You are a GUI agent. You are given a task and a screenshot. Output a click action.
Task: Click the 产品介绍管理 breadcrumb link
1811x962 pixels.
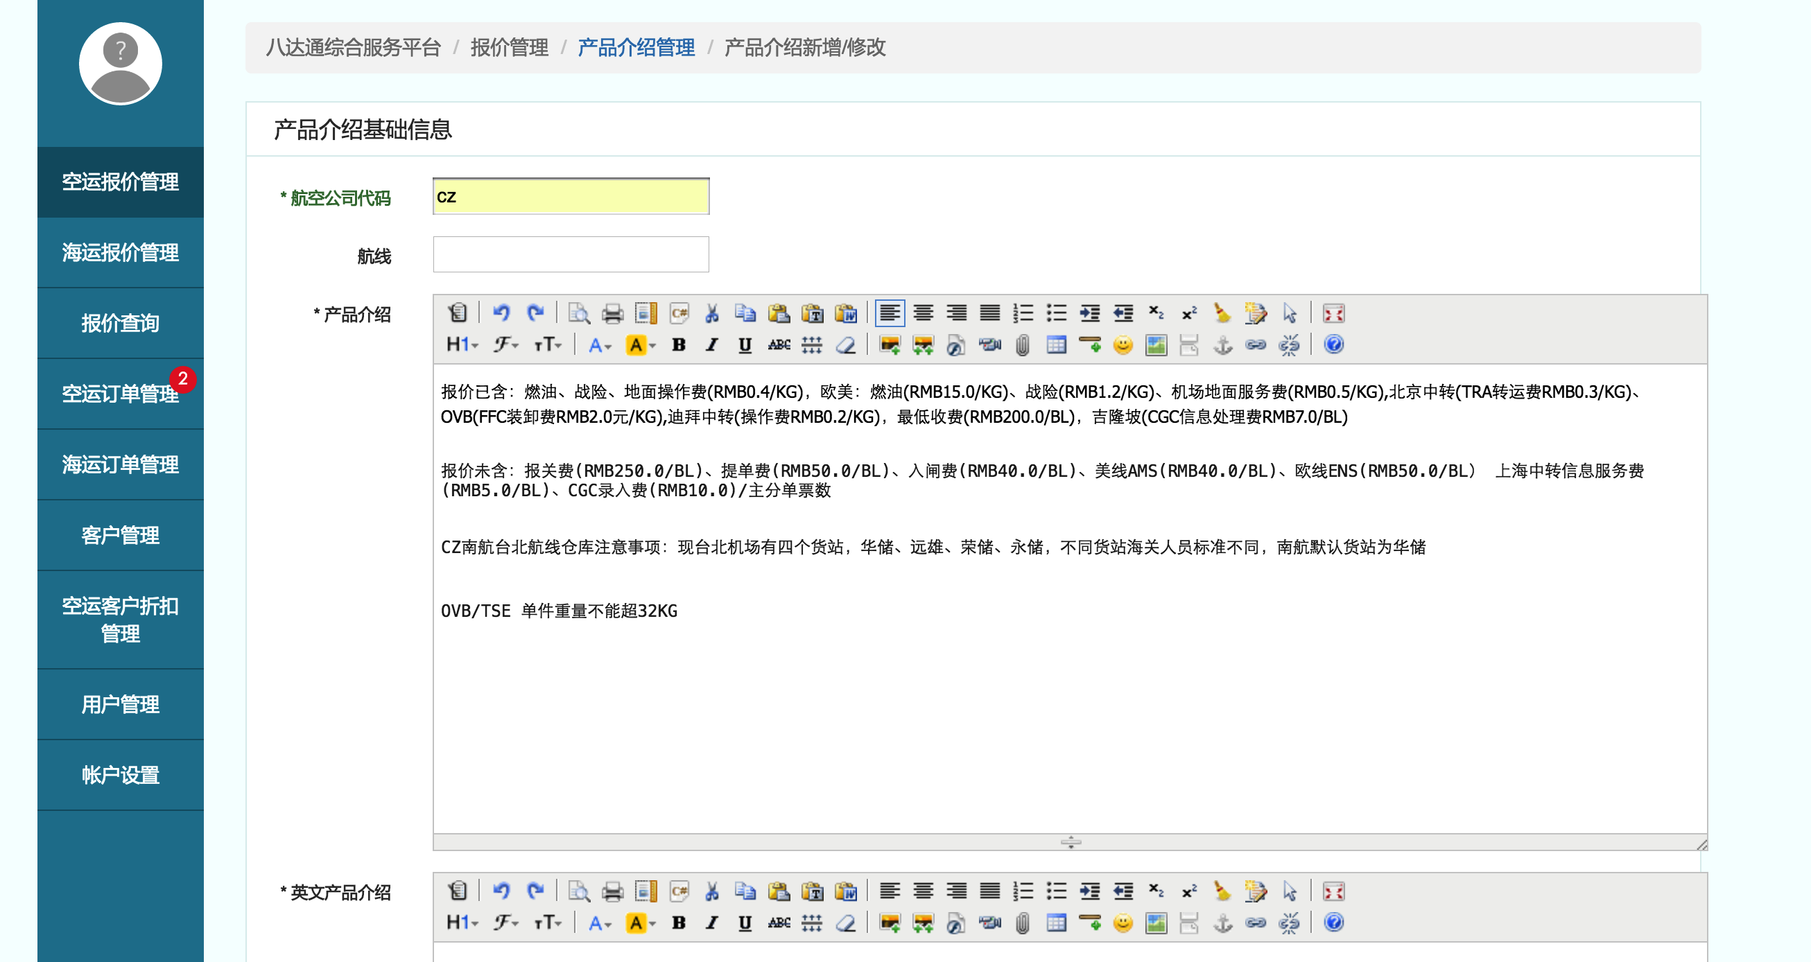636,47
